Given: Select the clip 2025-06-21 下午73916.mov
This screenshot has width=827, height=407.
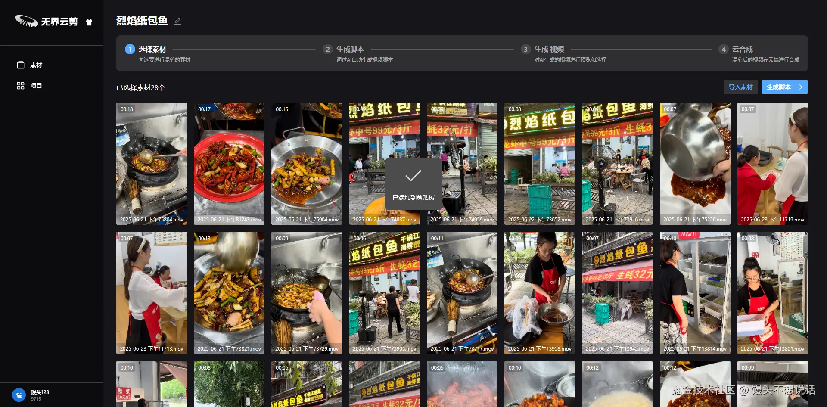Looking at the screenshot, I should tap(617, 164).
